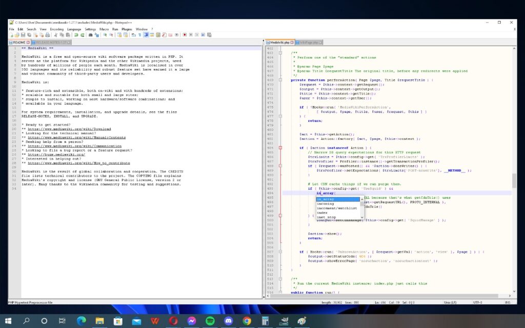Open the bugs.mediawiki.org link
This screenshot has width=525, height=328.
tap(56, 155)
